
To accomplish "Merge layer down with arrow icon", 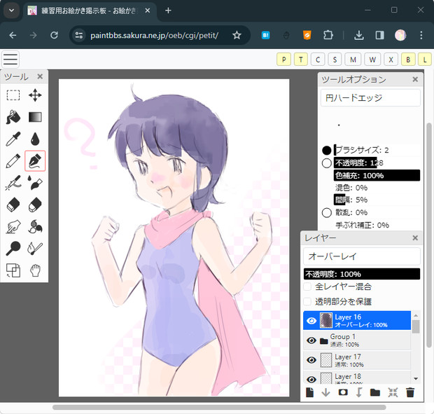I will (x=325, y=392).
